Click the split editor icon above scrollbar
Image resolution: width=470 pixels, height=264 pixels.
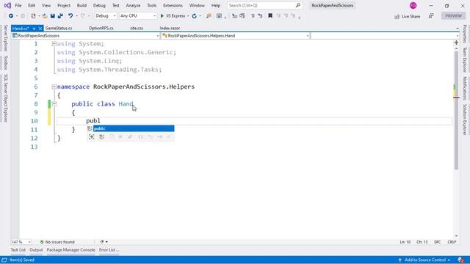456,43
